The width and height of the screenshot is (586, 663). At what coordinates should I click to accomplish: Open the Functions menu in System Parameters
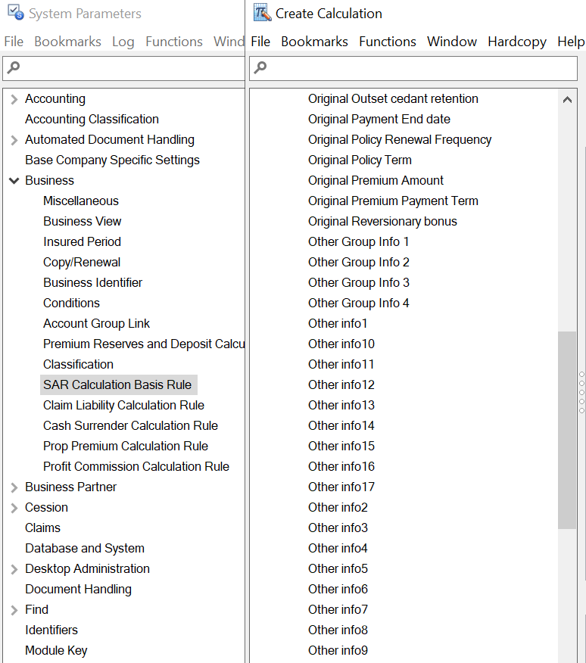pos(173,42)
